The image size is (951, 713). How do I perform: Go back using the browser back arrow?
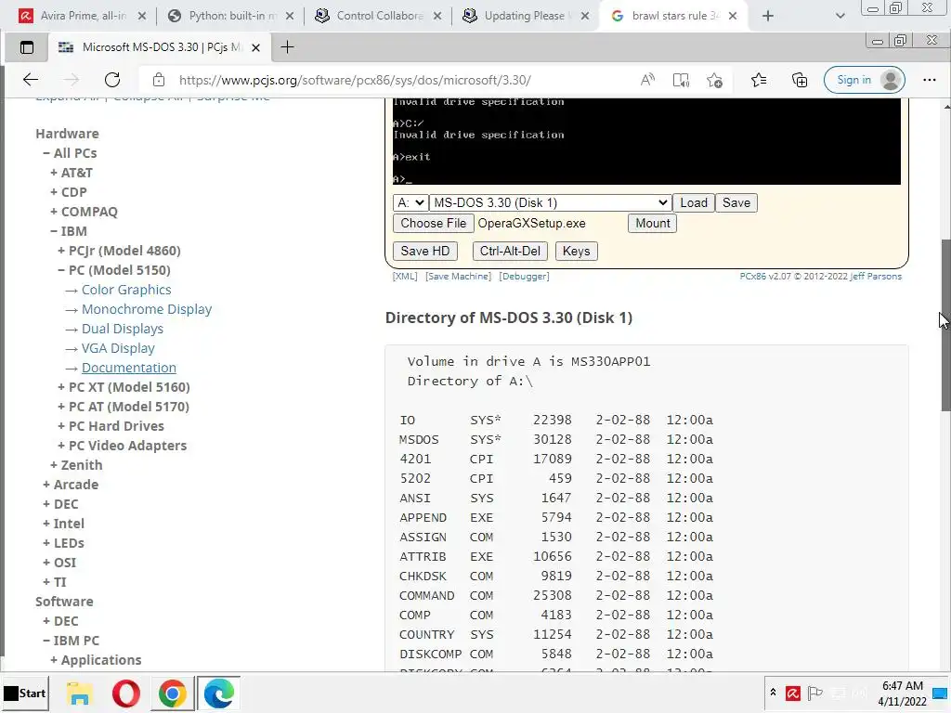[x=31, y=80]
